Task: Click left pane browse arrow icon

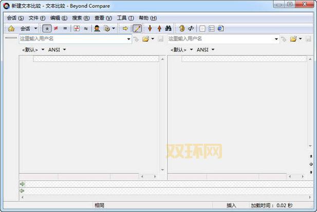Action: 136,39
